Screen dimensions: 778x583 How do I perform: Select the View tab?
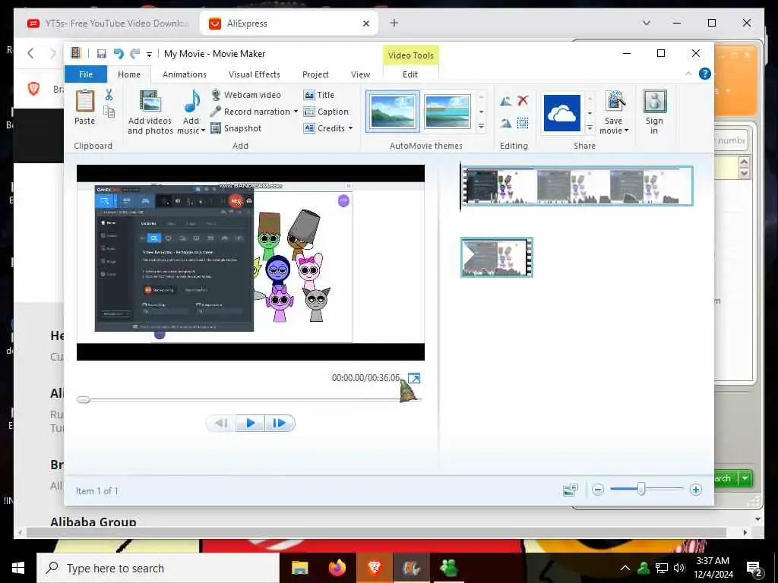(x=361, y=74)
